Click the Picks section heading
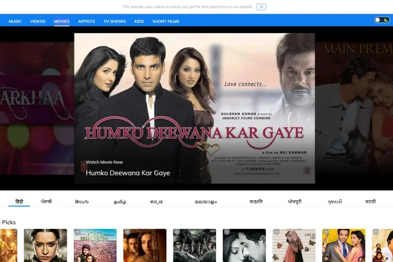Image resolution: width=393 pixels, height=262 pixels. [8, 222]
